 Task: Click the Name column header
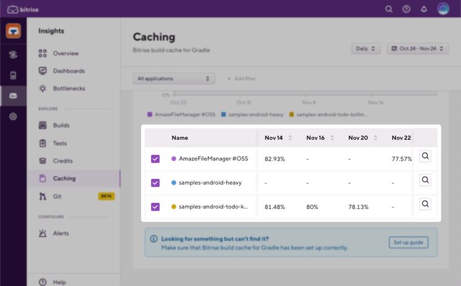click(180, 138)
